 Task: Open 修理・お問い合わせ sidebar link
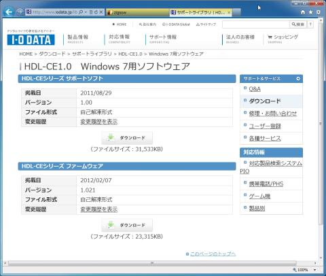[x=273, y=114]
